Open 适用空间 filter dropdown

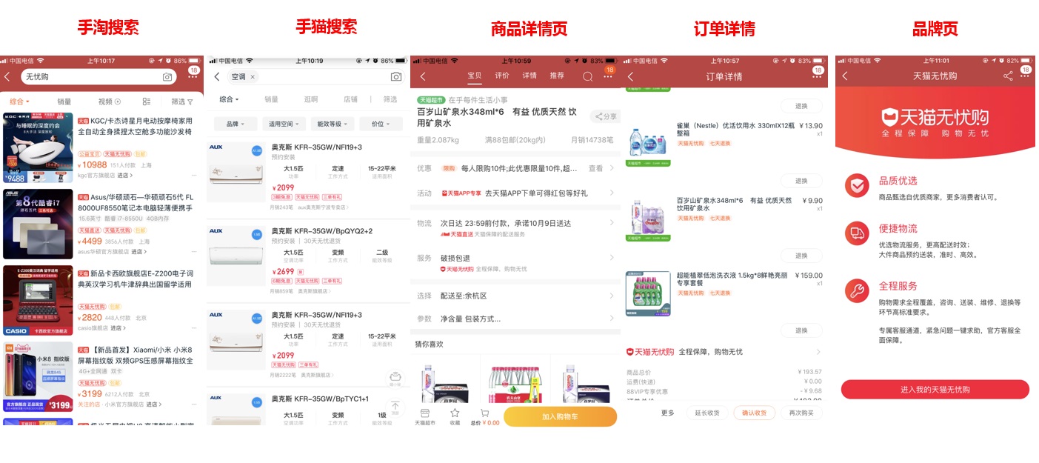click(x=285, y=124)
